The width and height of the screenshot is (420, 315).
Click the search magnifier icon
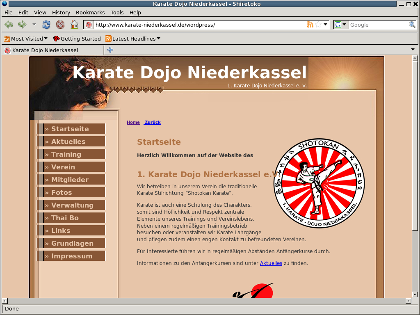click(412, 25)
